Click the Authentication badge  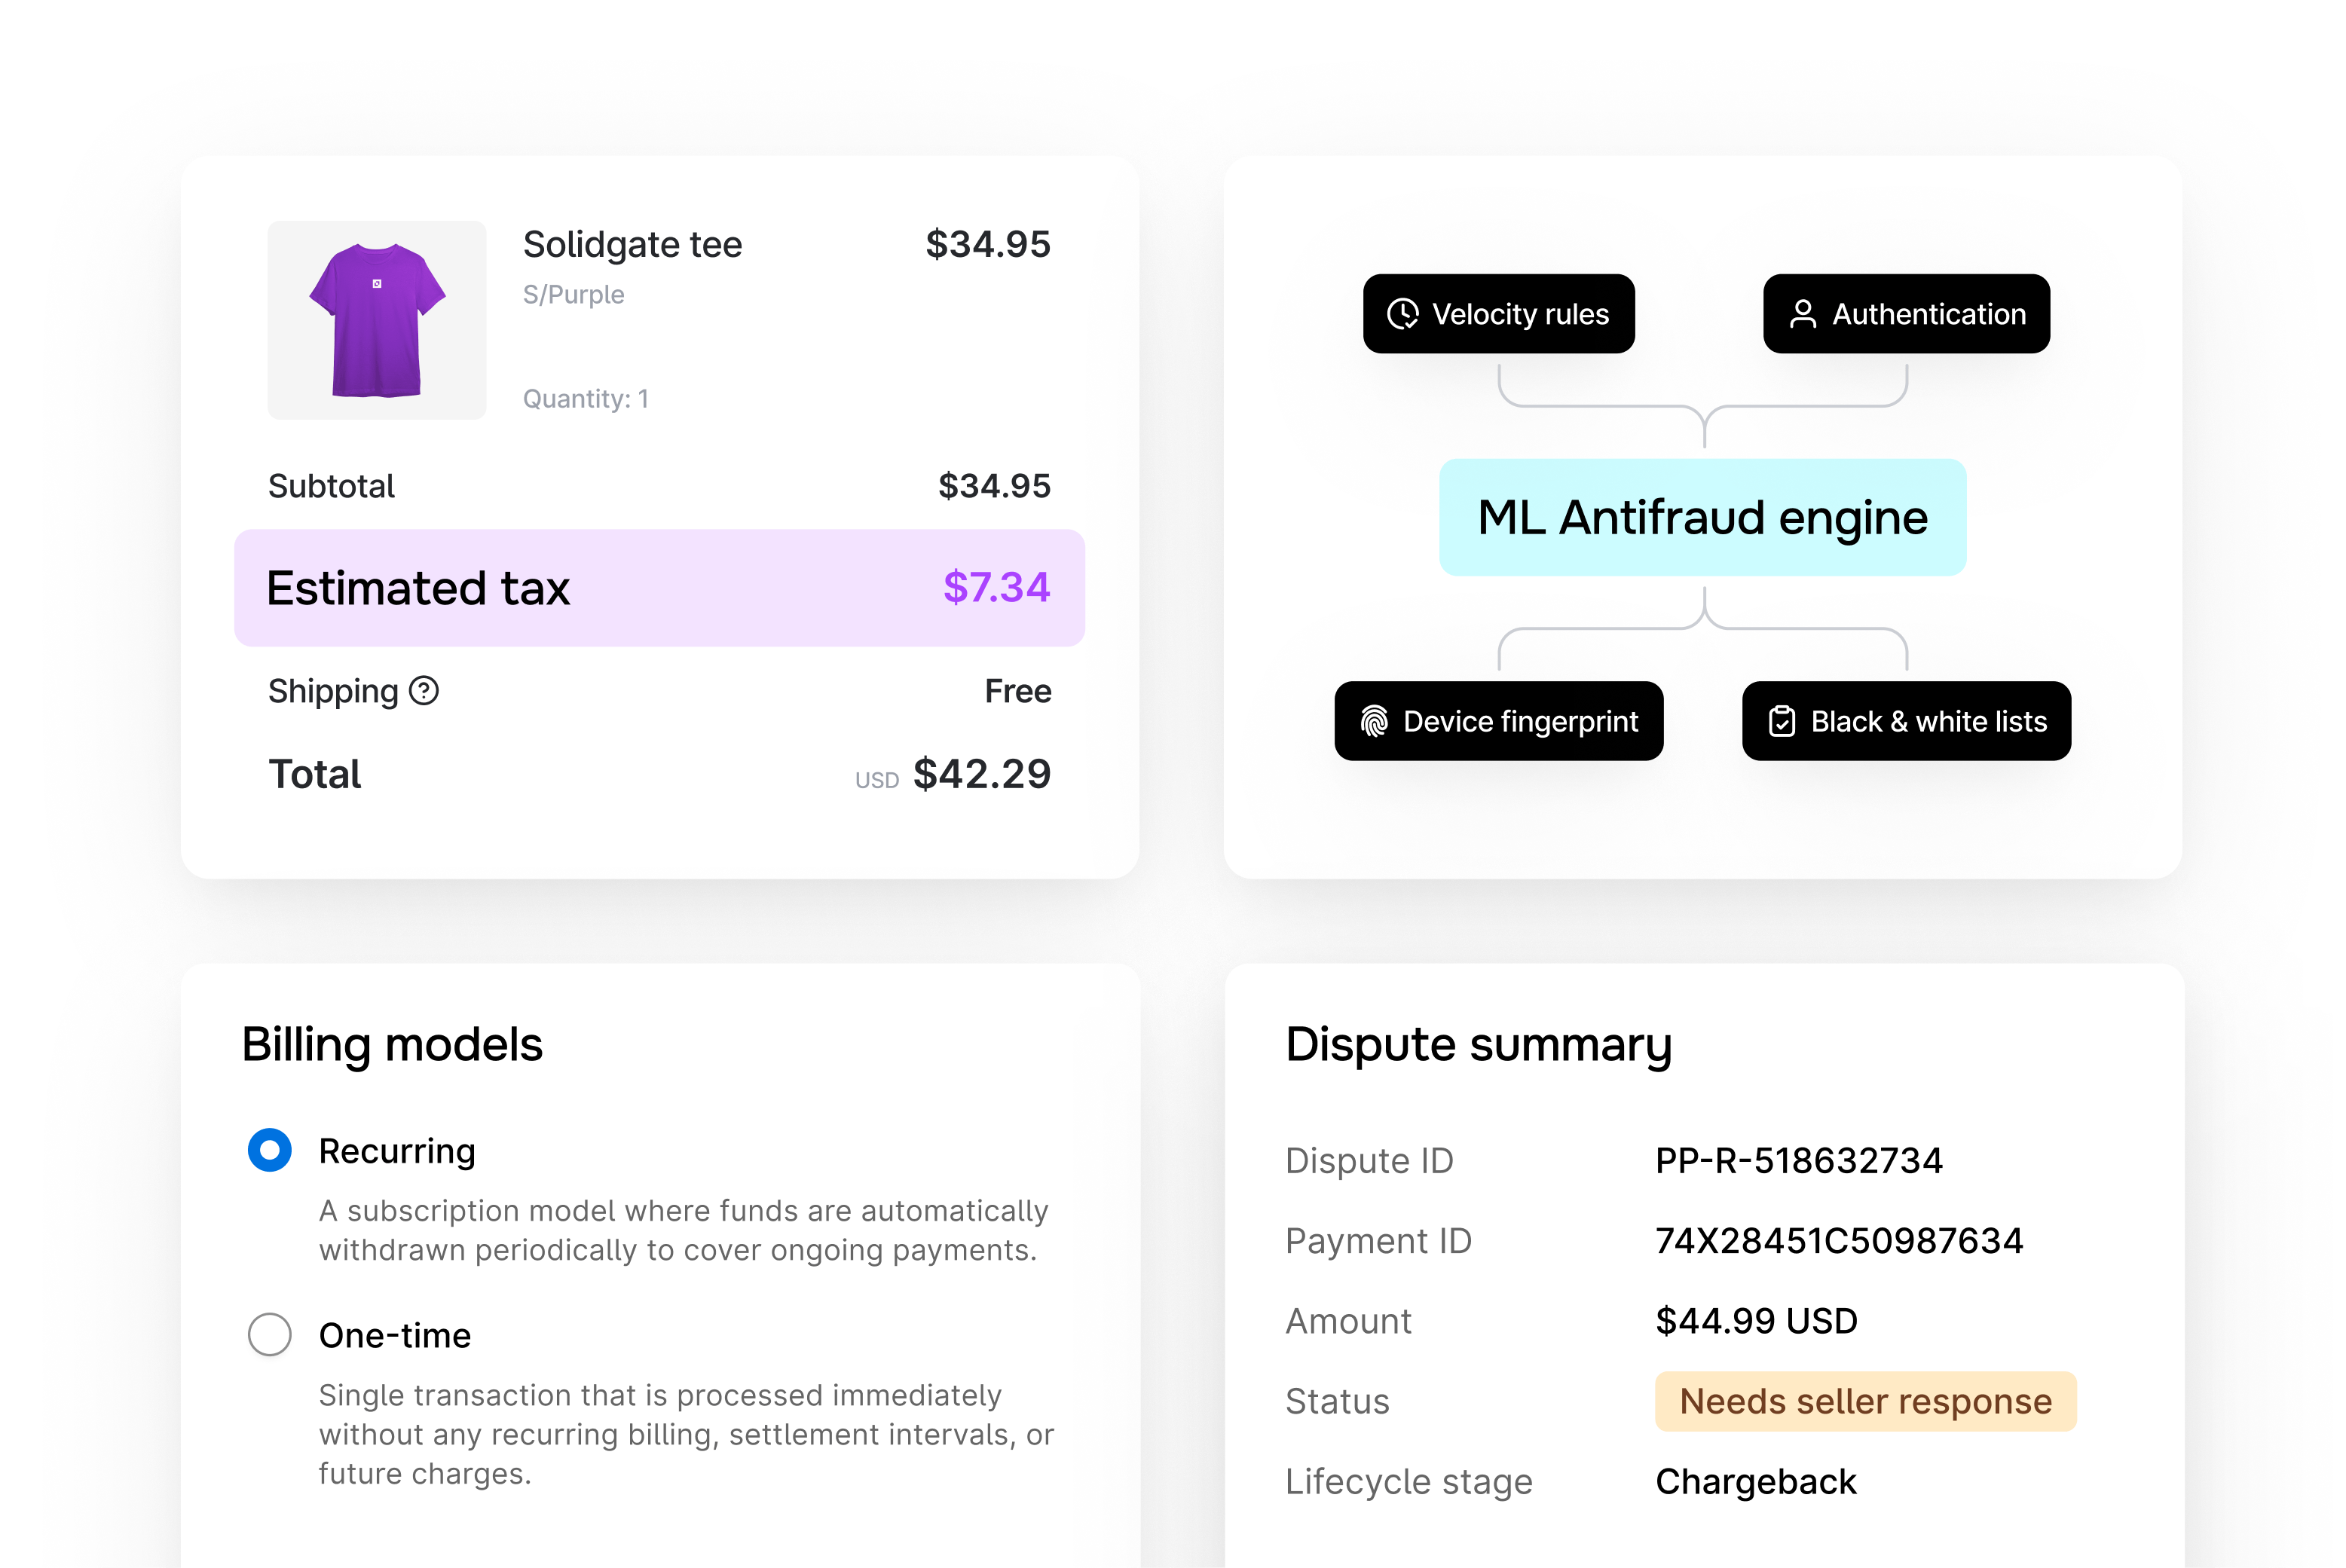point(1906,314)
